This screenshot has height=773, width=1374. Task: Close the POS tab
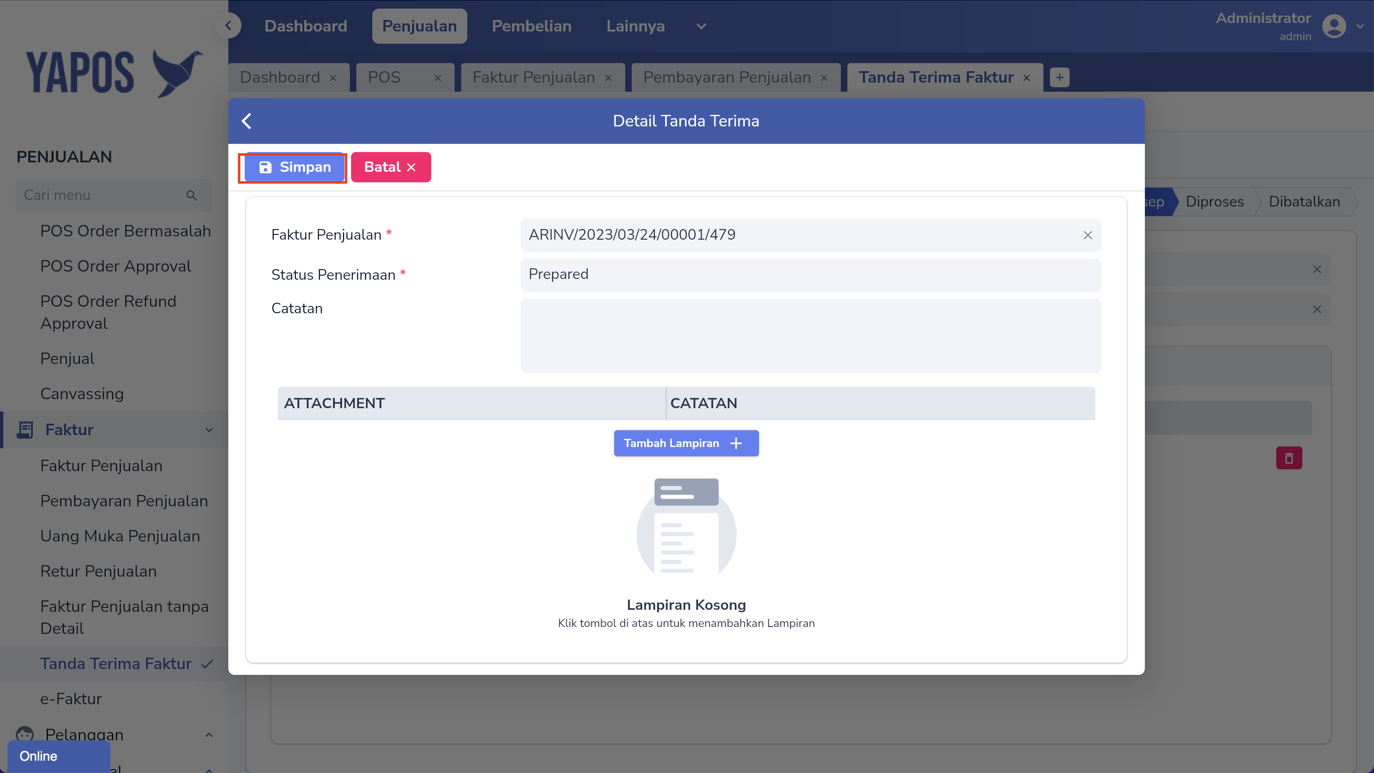click(438, 79)
